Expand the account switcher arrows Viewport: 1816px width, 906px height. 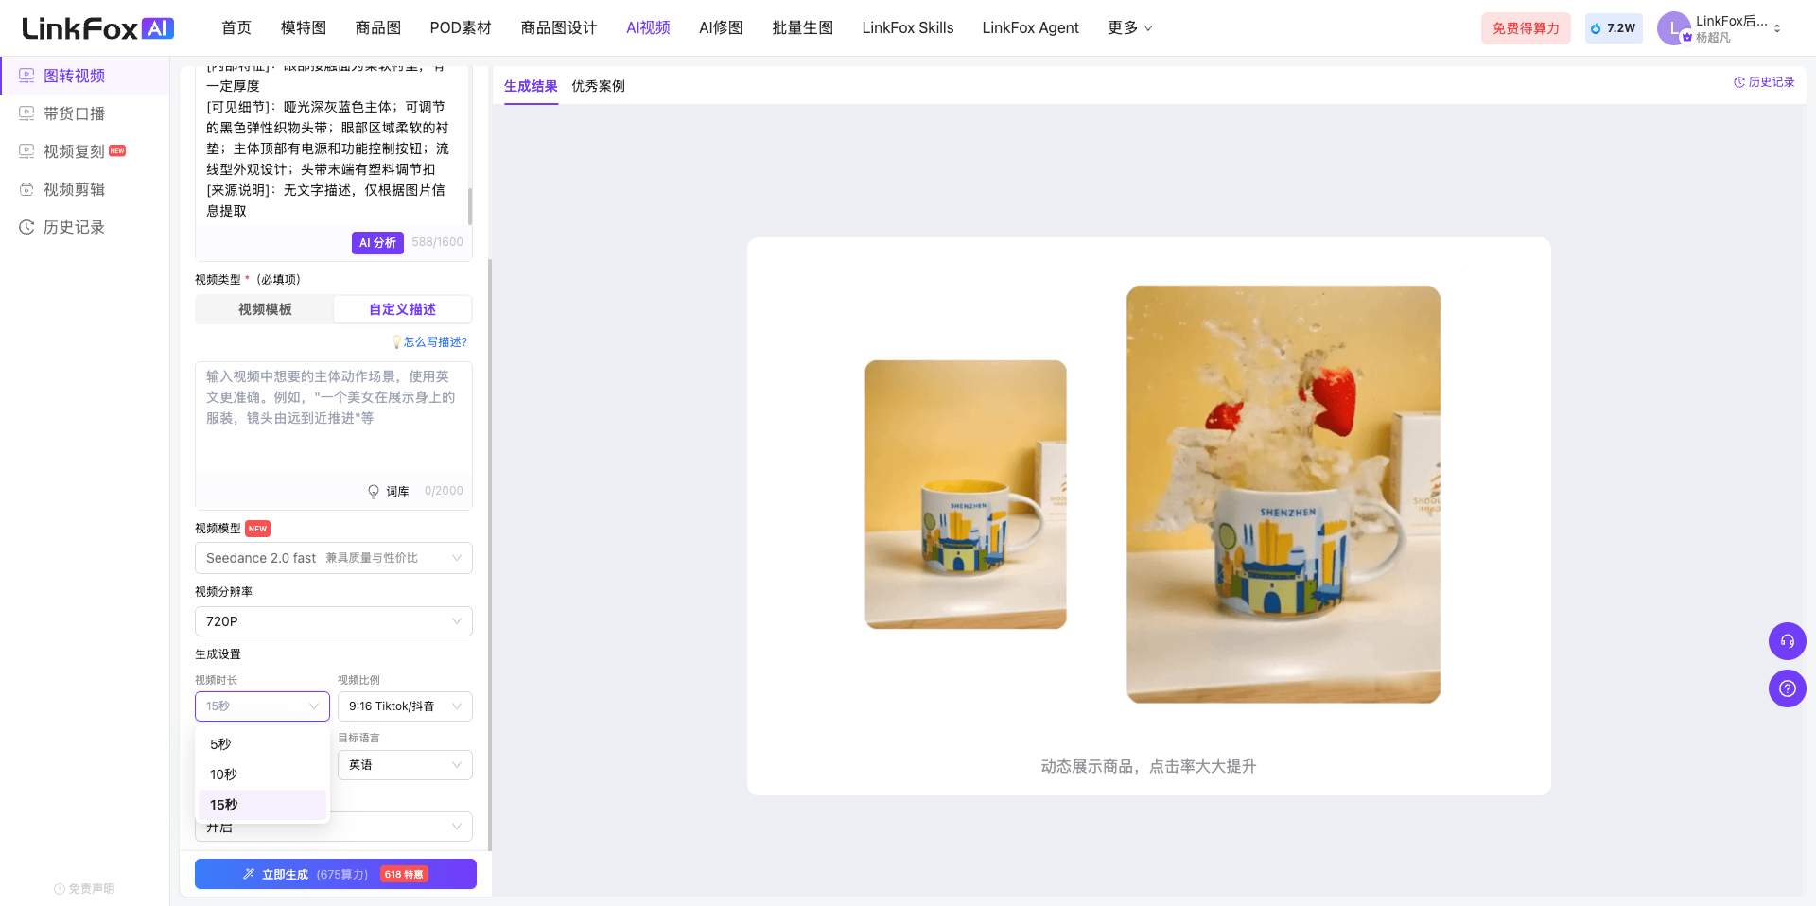1777,28
